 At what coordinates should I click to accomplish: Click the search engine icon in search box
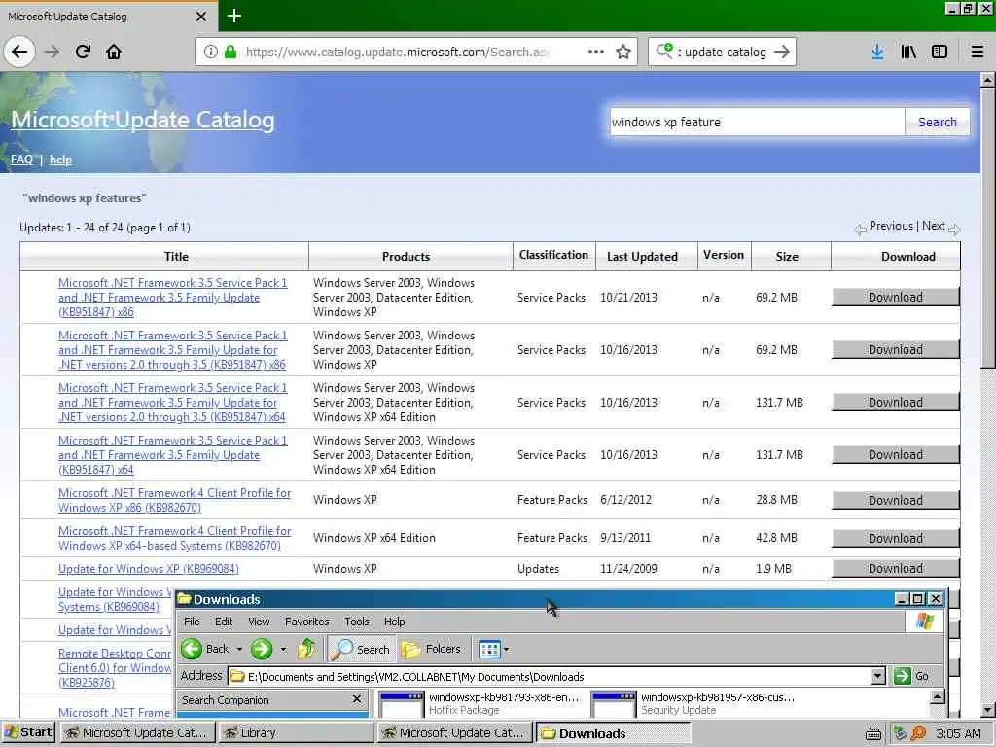(x=664, y=51)
